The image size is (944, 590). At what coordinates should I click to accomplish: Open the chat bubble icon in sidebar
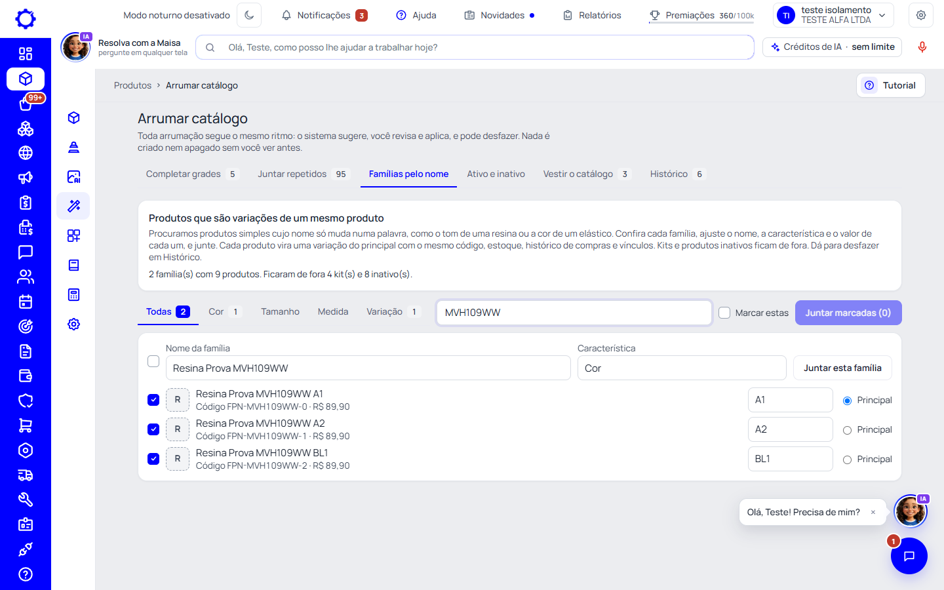26,252
